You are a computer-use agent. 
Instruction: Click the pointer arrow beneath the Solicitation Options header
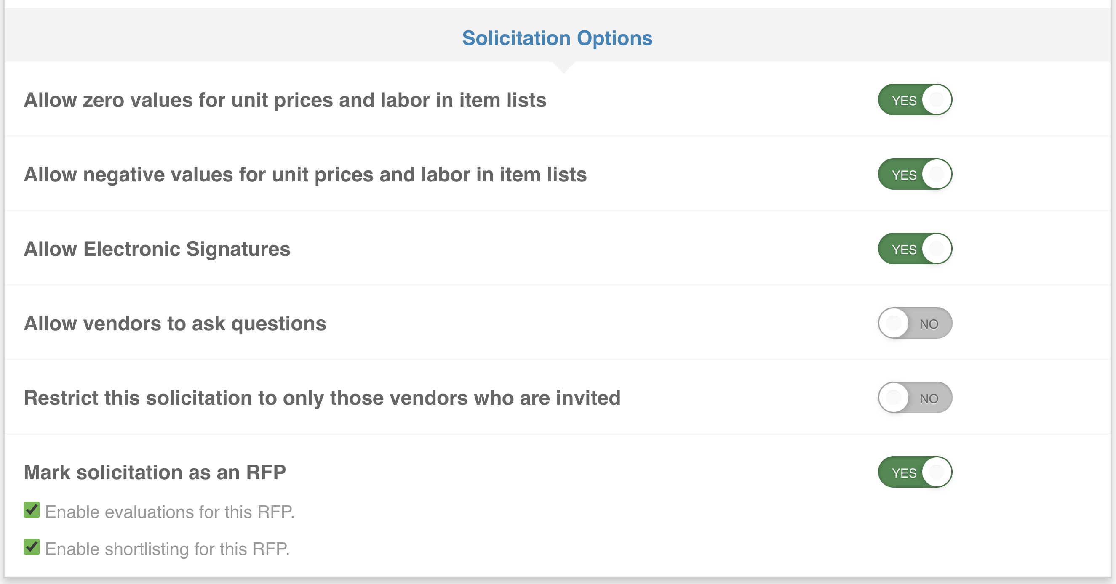click(563, 67)
